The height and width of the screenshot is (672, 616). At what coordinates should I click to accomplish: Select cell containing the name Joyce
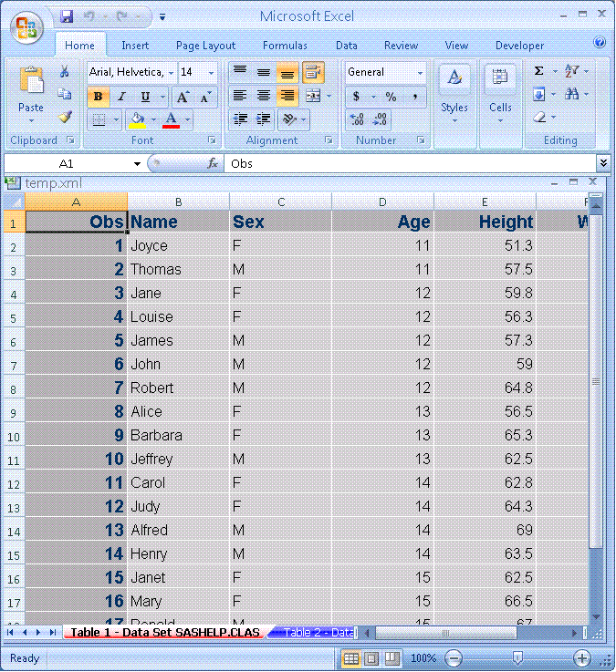click(178, 245)
